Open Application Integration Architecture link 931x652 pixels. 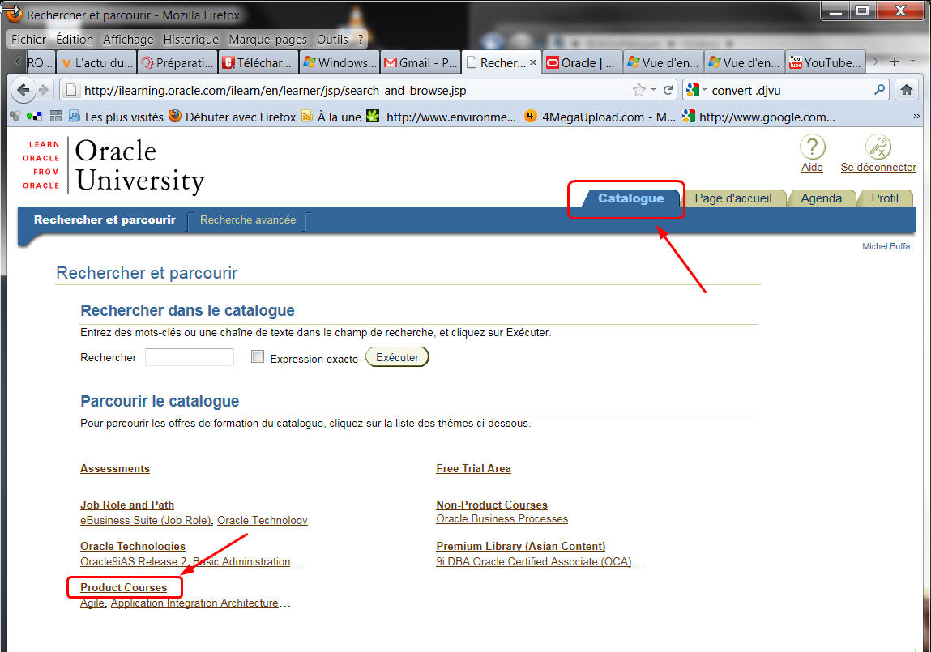tap(194, 603)
